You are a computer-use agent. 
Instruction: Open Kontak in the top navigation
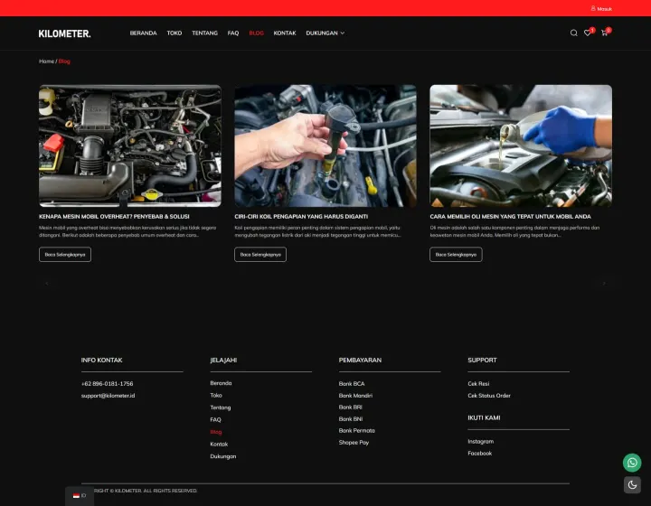285,33
